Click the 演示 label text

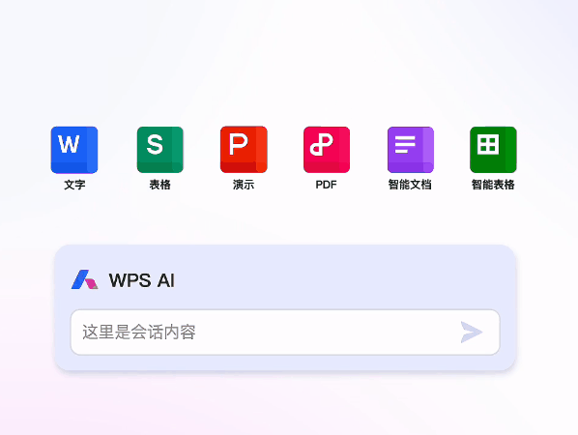[x=244, y=185]
